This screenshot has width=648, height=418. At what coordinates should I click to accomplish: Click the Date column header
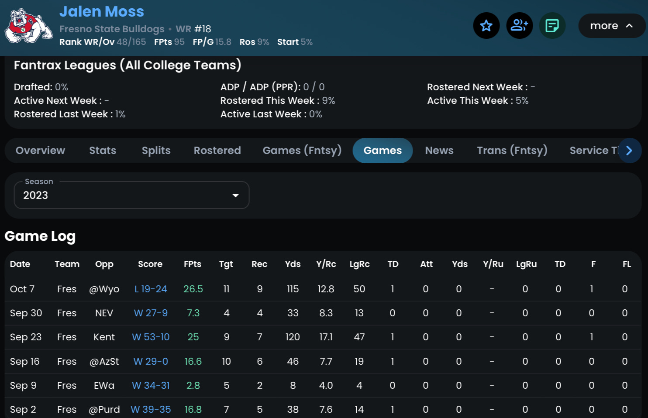20,264
